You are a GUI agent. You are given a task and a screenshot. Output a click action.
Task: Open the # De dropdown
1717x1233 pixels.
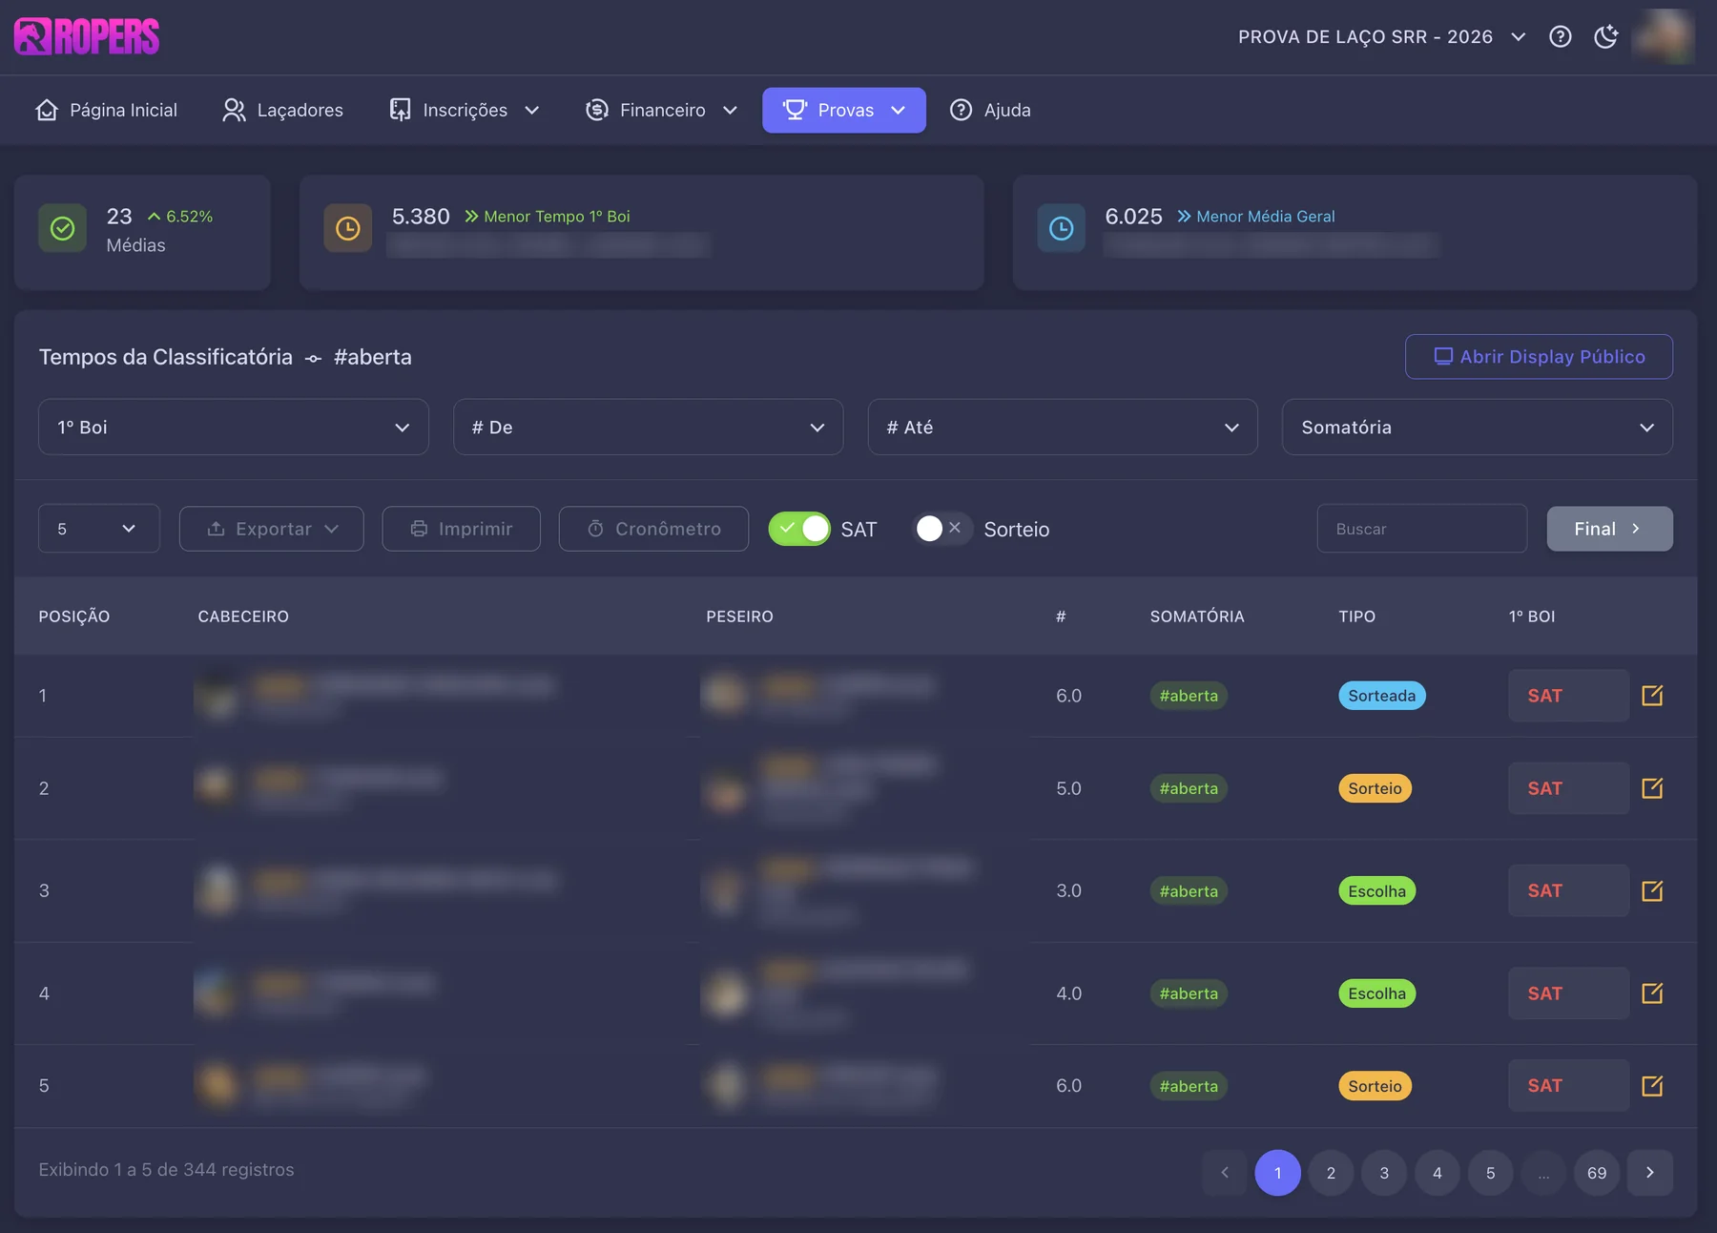click(648, 427)
